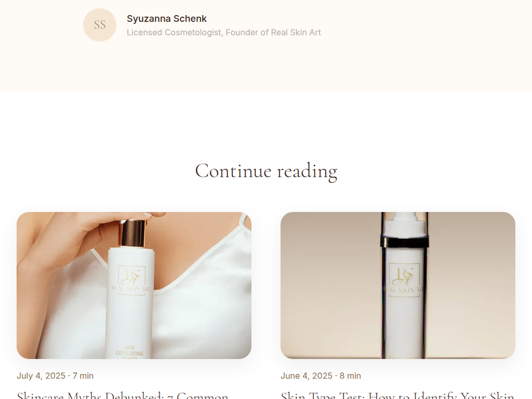
Task: Click the black band on pump bottle
Action: click(x=404, y=242)
